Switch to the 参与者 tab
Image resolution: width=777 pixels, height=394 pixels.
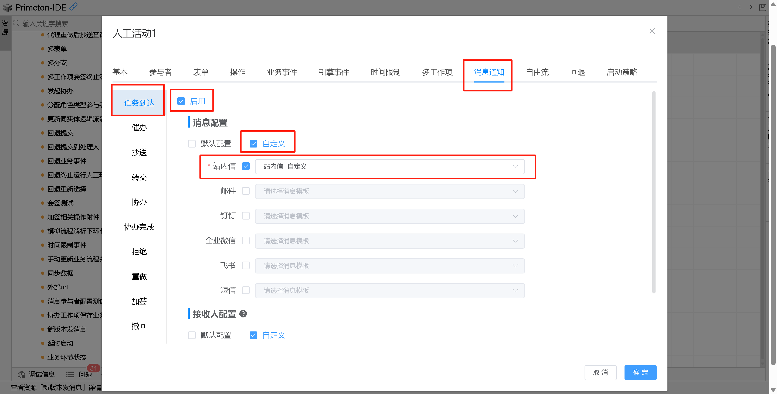coord(160,72)
